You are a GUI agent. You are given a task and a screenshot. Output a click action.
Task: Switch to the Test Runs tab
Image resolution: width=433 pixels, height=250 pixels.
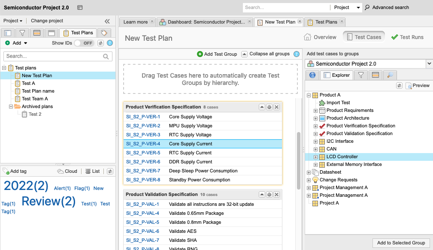(407, 37)
